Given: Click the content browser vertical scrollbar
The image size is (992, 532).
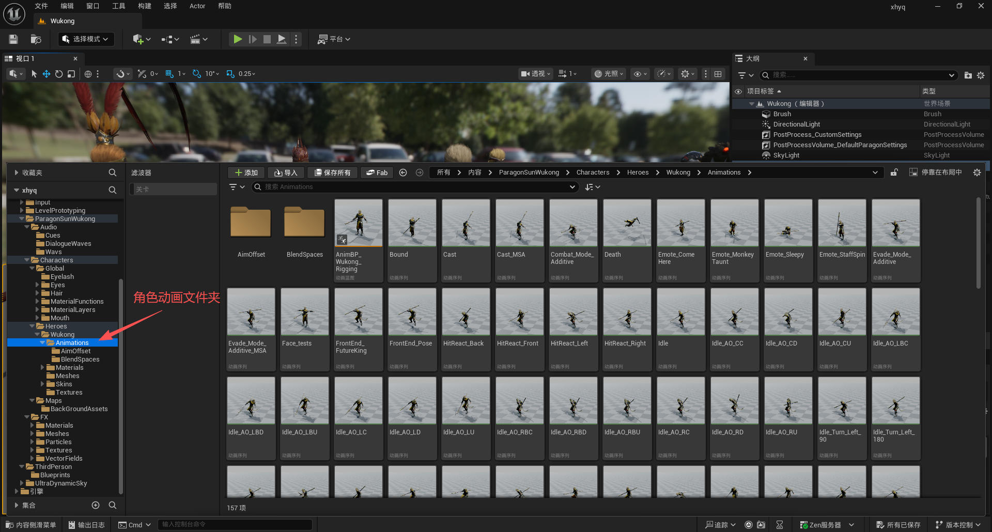Looking at the screenshot, I should (x=978, y=243).
